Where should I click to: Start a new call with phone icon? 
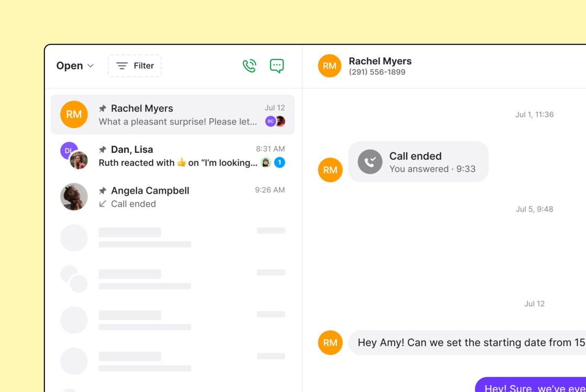(x=249, y=66)
